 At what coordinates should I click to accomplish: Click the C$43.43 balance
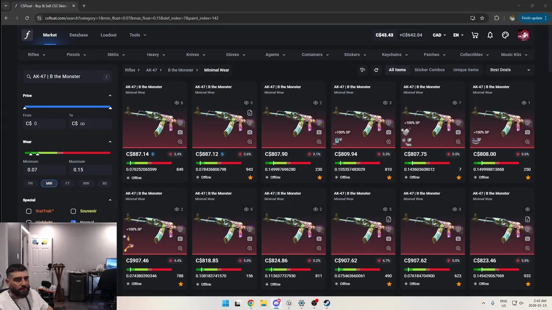[384, 35]
